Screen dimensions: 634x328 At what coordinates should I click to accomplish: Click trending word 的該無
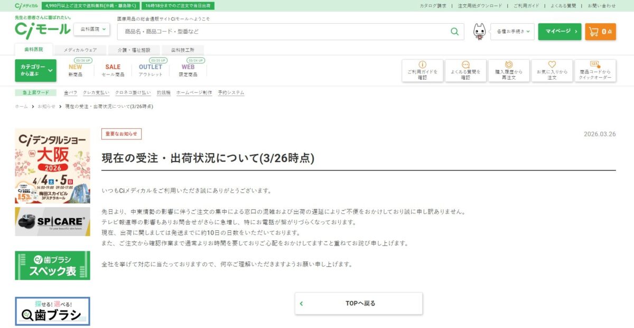click(x=163, y=92)
